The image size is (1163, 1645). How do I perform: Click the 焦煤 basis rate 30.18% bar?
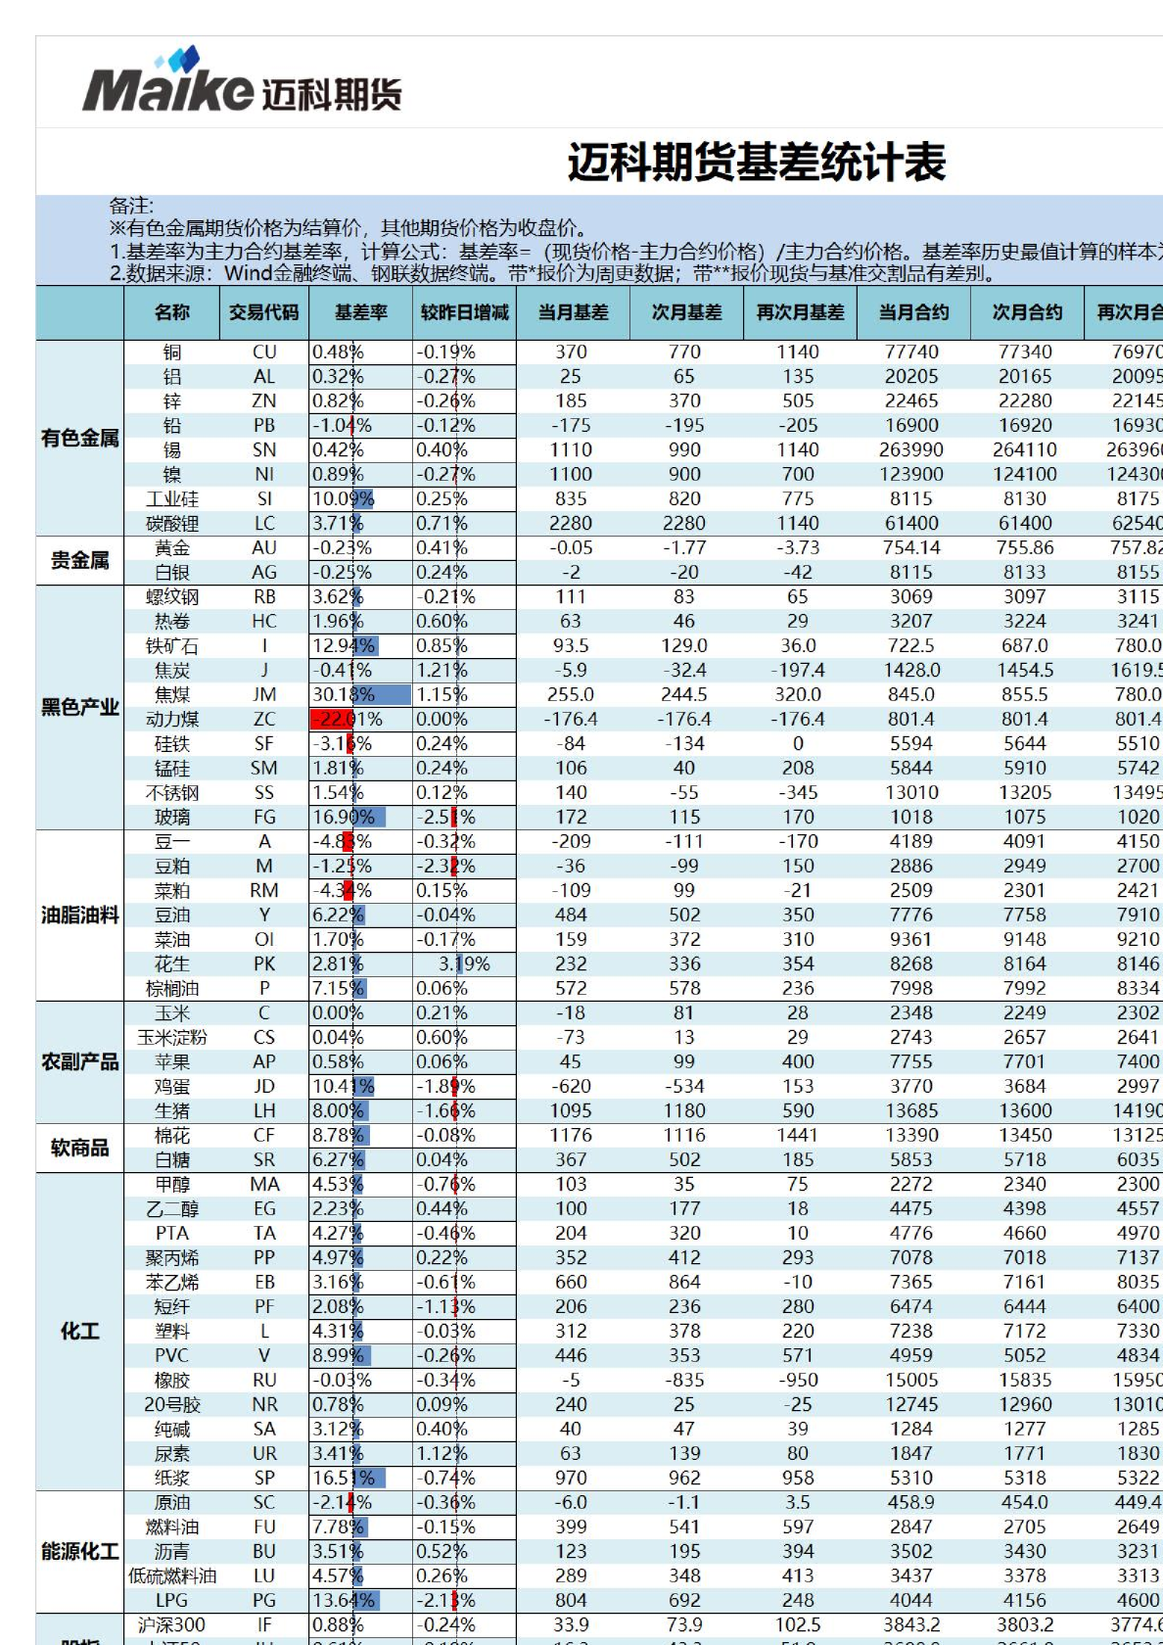point(360,695)
